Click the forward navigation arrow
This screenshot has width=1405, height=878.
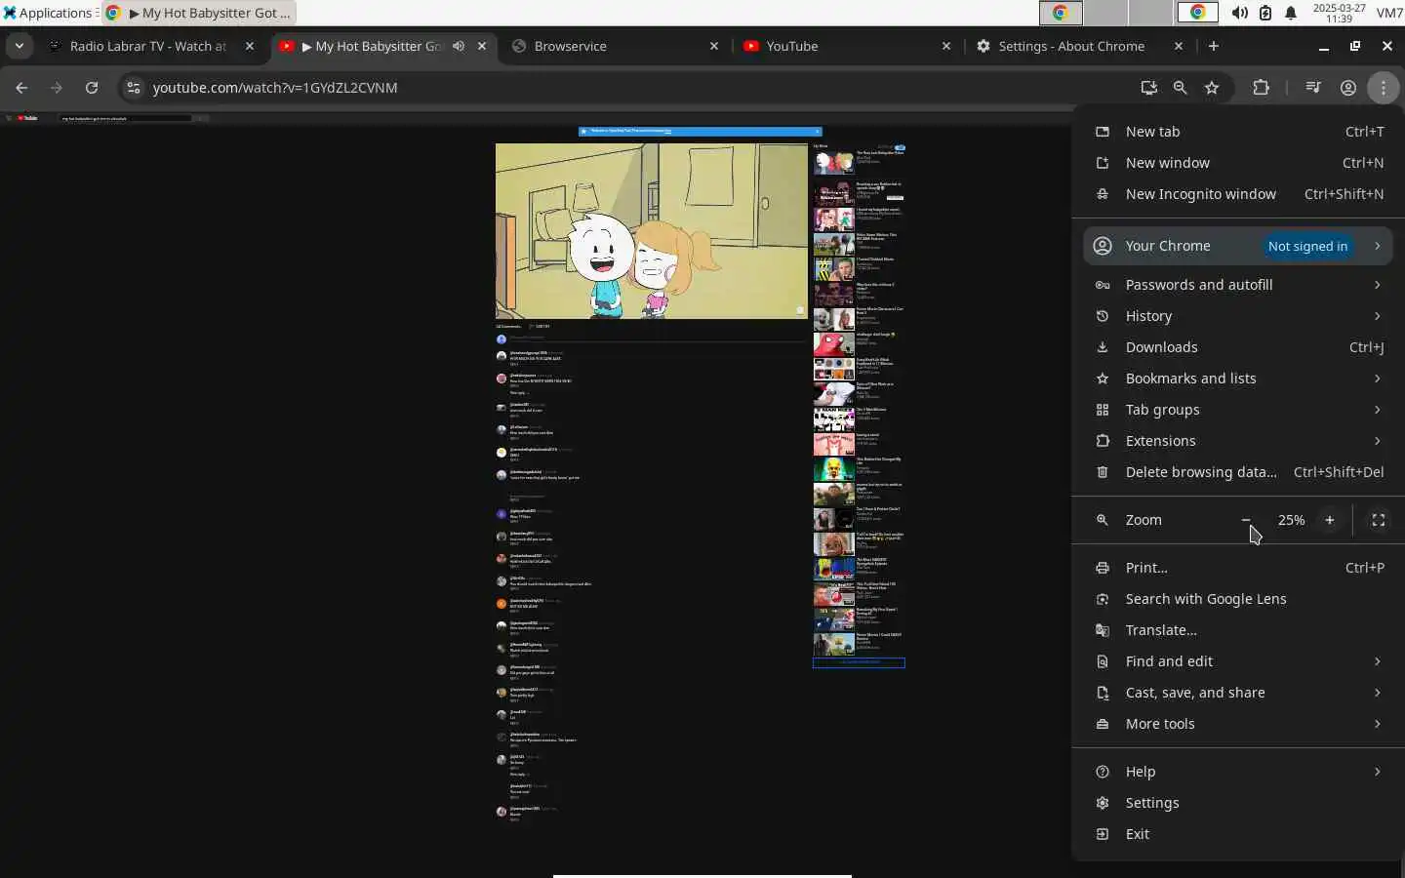[57, 88]
